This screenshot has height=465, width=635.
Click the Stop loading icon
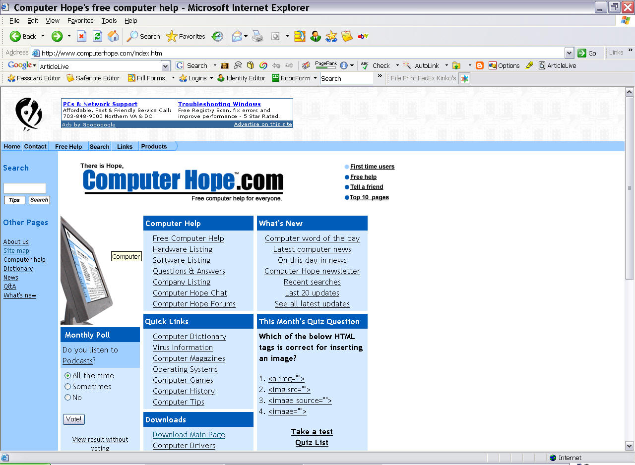pos(82,36)
